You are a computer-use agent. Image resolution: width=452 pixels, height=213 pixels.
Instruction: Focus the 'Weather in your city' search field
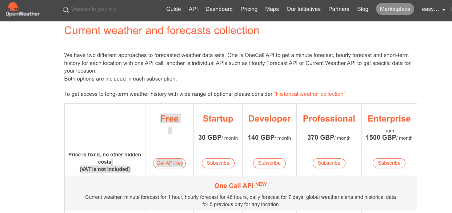point(94,9)
